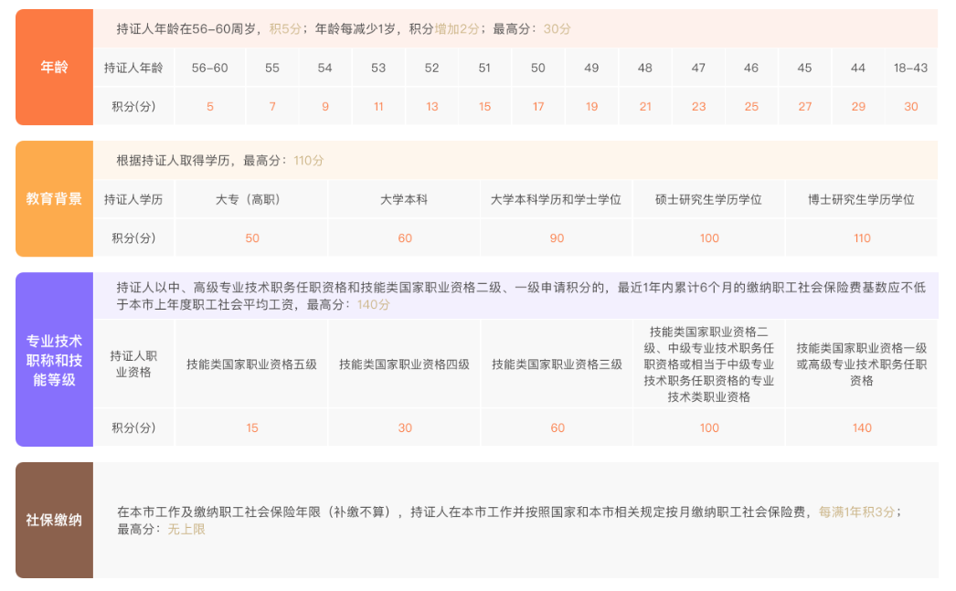Select the 大专（高职）education cell
Screen dimensions: 956x591
pos(251,199)
